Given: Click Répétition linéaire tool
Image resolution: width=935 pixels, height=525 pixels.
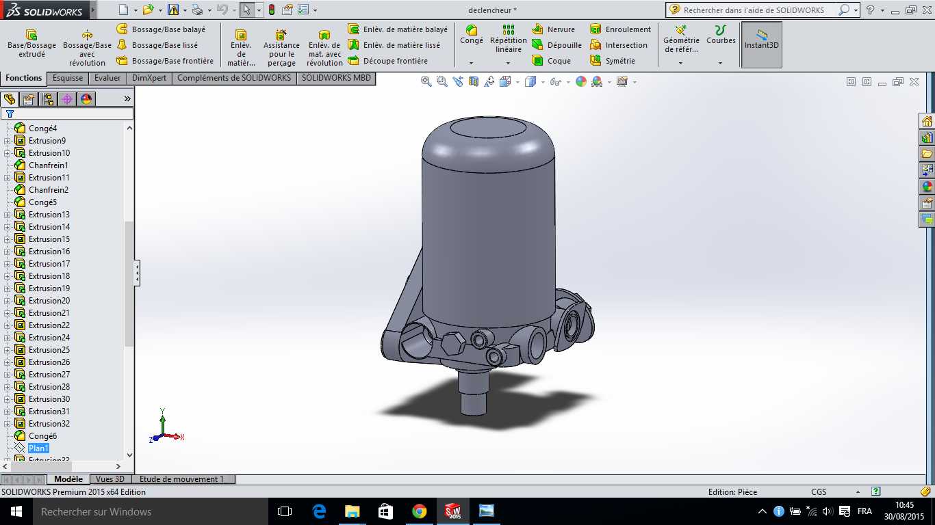Looking at the screenshot, I should (509, 38).
